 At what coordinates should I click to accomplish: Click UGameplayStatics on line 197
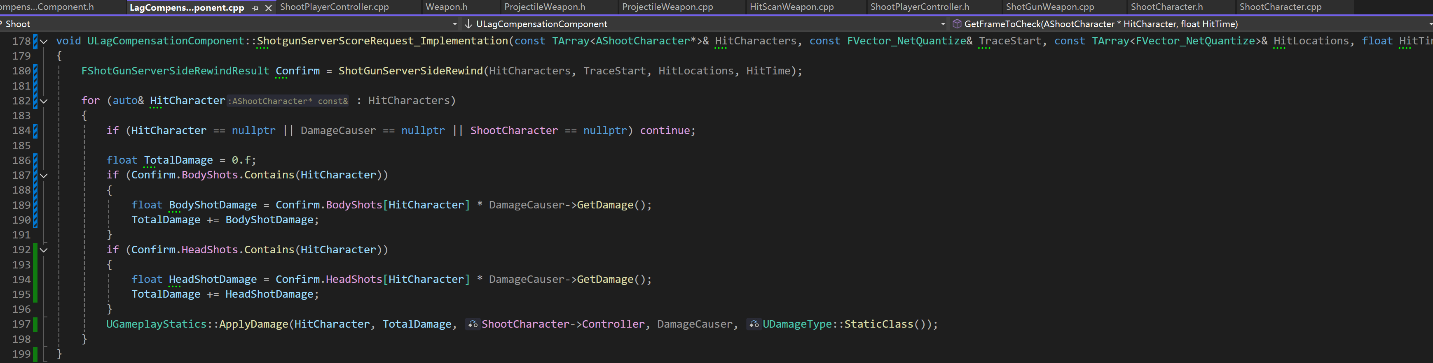pos(156,324)
